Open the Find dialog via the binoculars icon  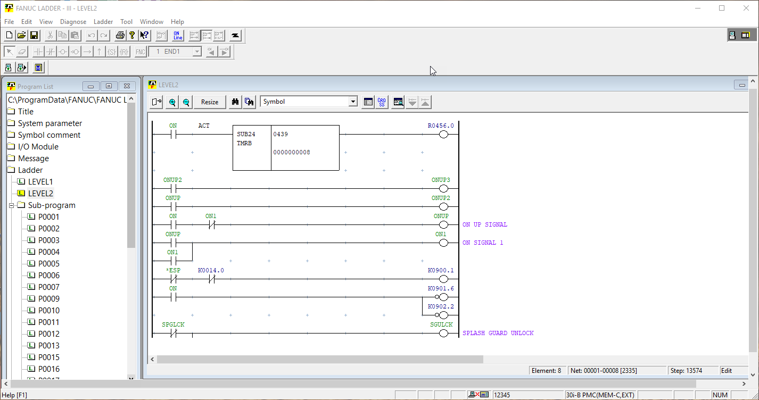pos(235,102)
